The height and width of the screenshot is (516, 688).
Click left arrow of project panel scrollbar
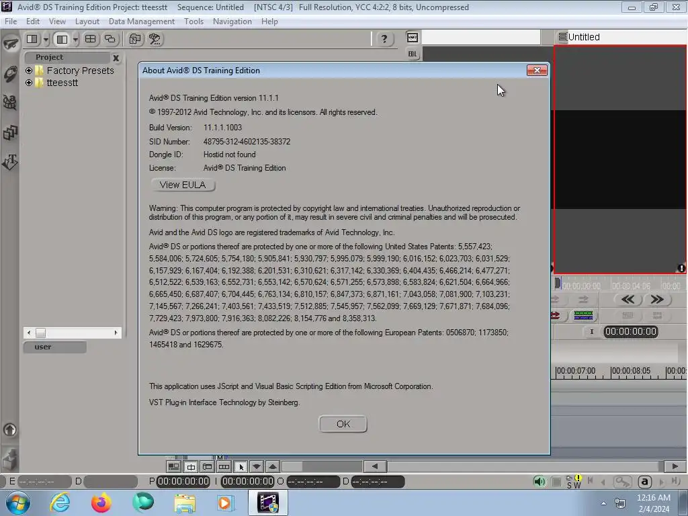coord(28,333)
